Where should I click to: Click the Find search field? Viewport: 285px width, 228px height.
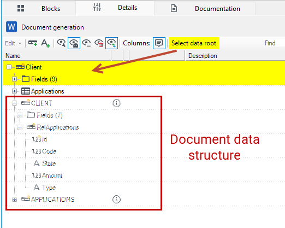(x=274, y=43)
